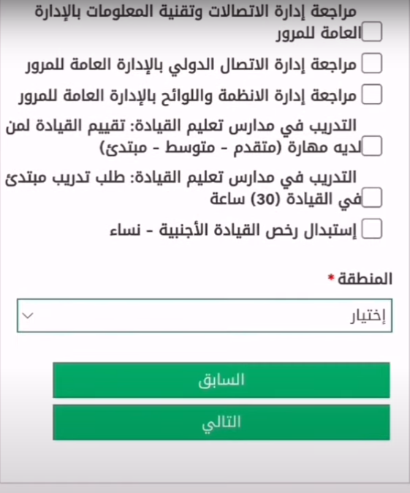Screen dimensions: 410x493
Task: Click label text مراجعة إدارة الاتصال الدولي
Action: [191, 65]
